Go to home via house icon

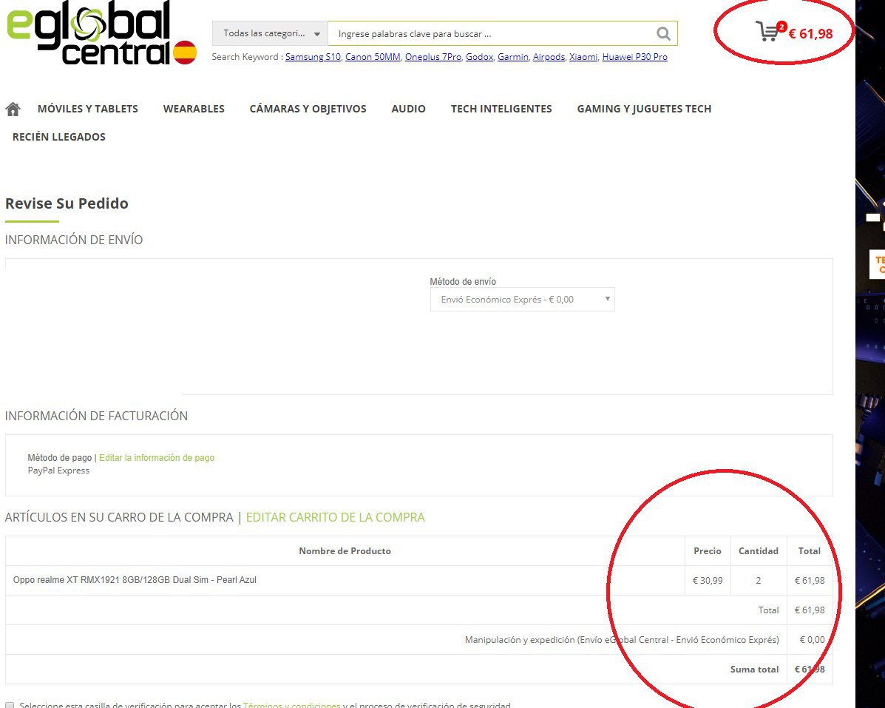click(x=13, y=109)
